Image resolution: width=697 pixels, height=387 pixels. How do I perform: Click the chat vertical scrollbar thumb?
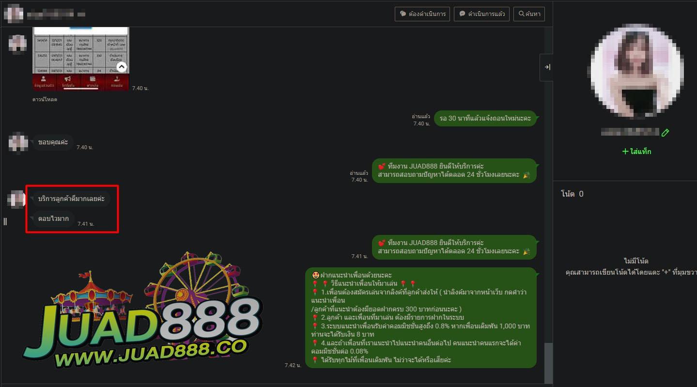click(548, 362)
